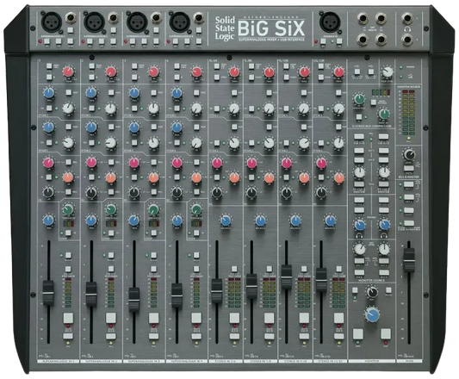Image resolution: width=459 pixels, height=379 pixels.
Task: Toggle channel 3 large cut button above red LED
Action: 153,318
